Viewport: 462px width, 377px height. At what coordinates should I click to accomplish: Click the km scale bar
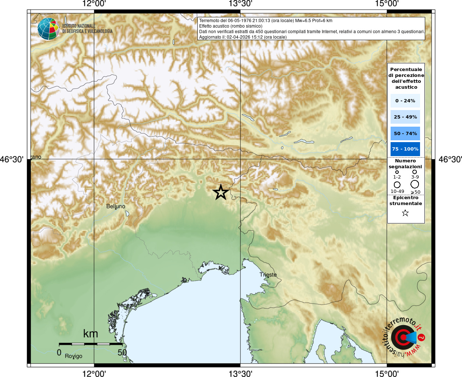click(x=91, y=344)
